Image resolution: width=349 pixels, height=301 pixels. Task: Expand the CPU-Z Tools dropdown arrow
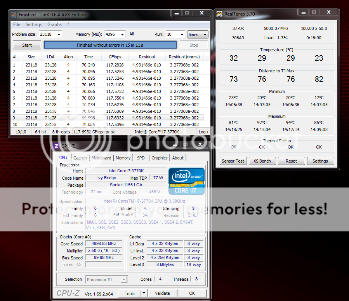144,293
